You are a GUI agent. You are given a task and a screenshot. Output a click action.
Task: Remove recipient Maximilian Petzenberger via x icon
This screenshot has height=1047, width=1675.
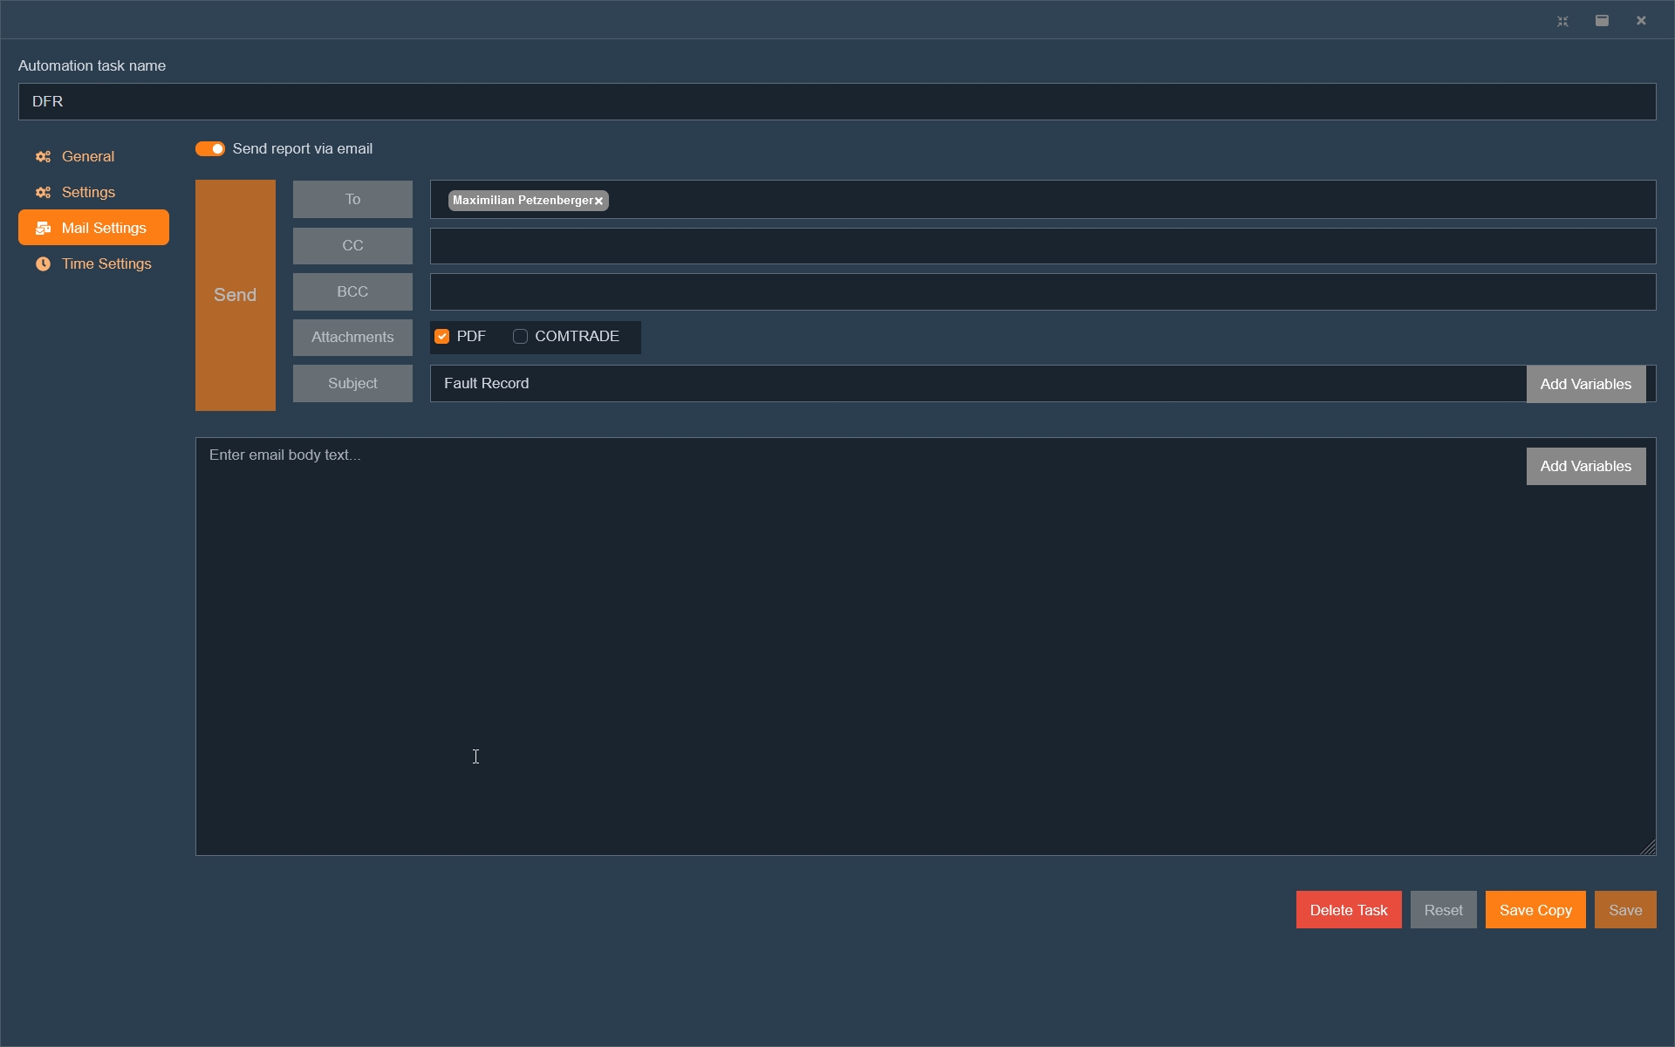[x=599, y=201]
